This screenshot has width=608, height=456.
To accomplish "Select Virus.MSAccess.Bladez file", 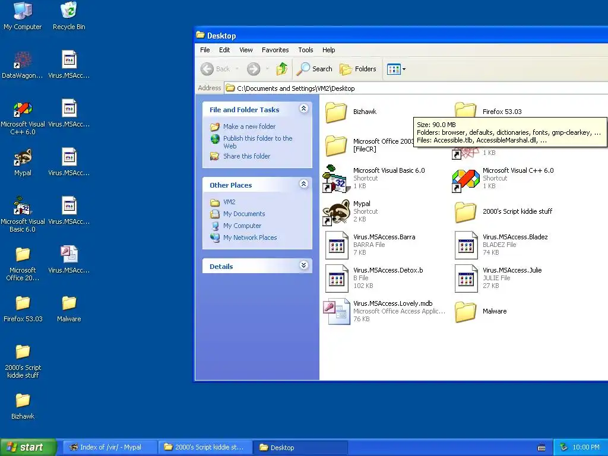I will 501,245.
